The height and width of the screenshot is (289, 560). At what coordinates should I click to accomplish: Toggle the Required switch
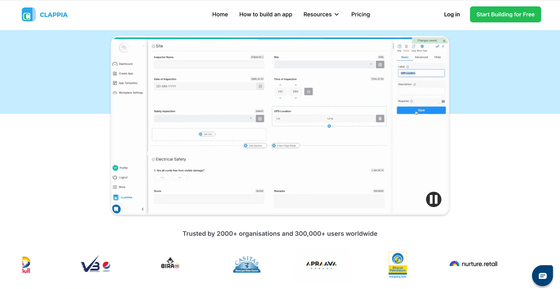click(442, 101)
